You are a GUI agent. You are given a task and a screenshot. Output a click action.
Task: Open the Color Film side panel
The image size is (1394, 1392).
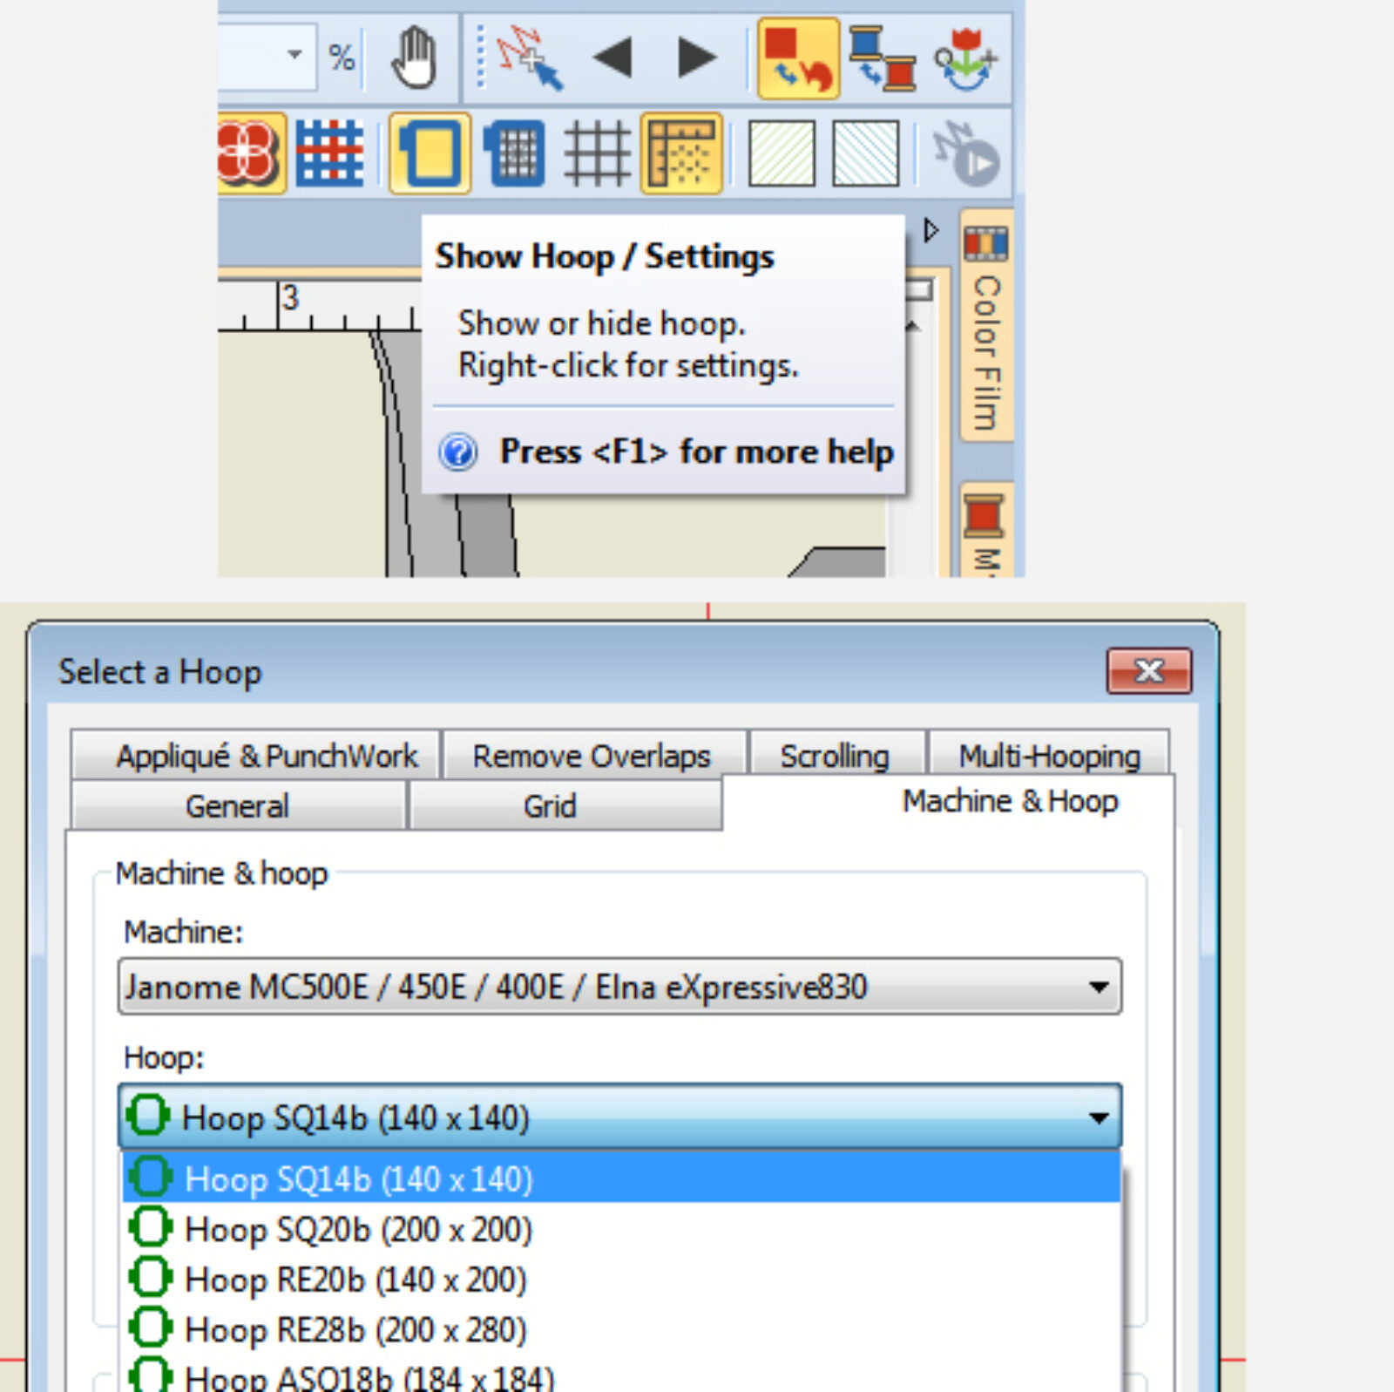[986, 325]
